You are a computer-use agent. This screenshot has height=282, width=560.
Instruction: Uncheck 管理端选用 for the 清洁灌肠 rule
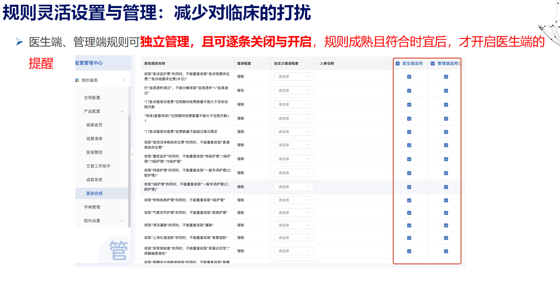pos(446,225)
